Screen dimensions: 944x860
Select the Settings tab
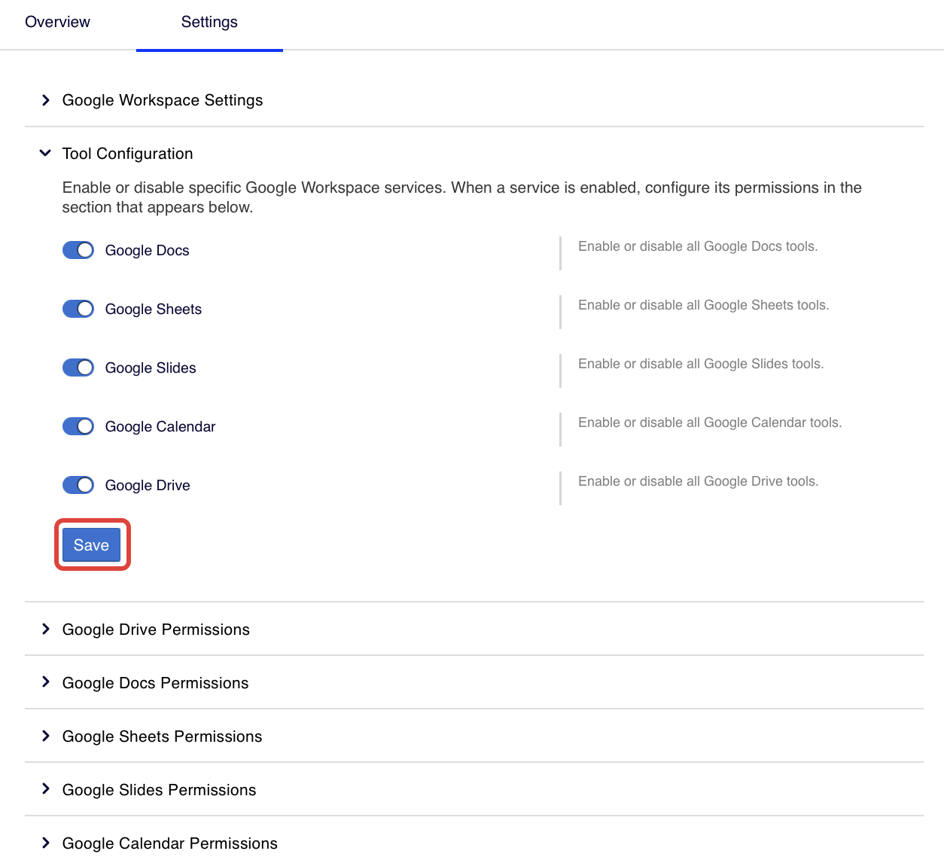coord(209,22)
